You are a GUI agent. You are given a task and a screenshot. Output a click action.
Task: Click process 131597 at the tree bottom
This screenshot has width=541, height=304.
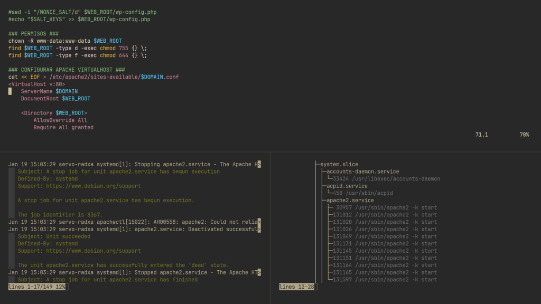click(x=385, y=280)
